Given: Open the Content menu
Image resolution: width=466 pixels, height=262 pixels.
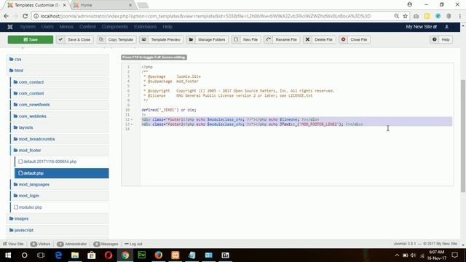Looking at the screenshot, I should point(87,27).
